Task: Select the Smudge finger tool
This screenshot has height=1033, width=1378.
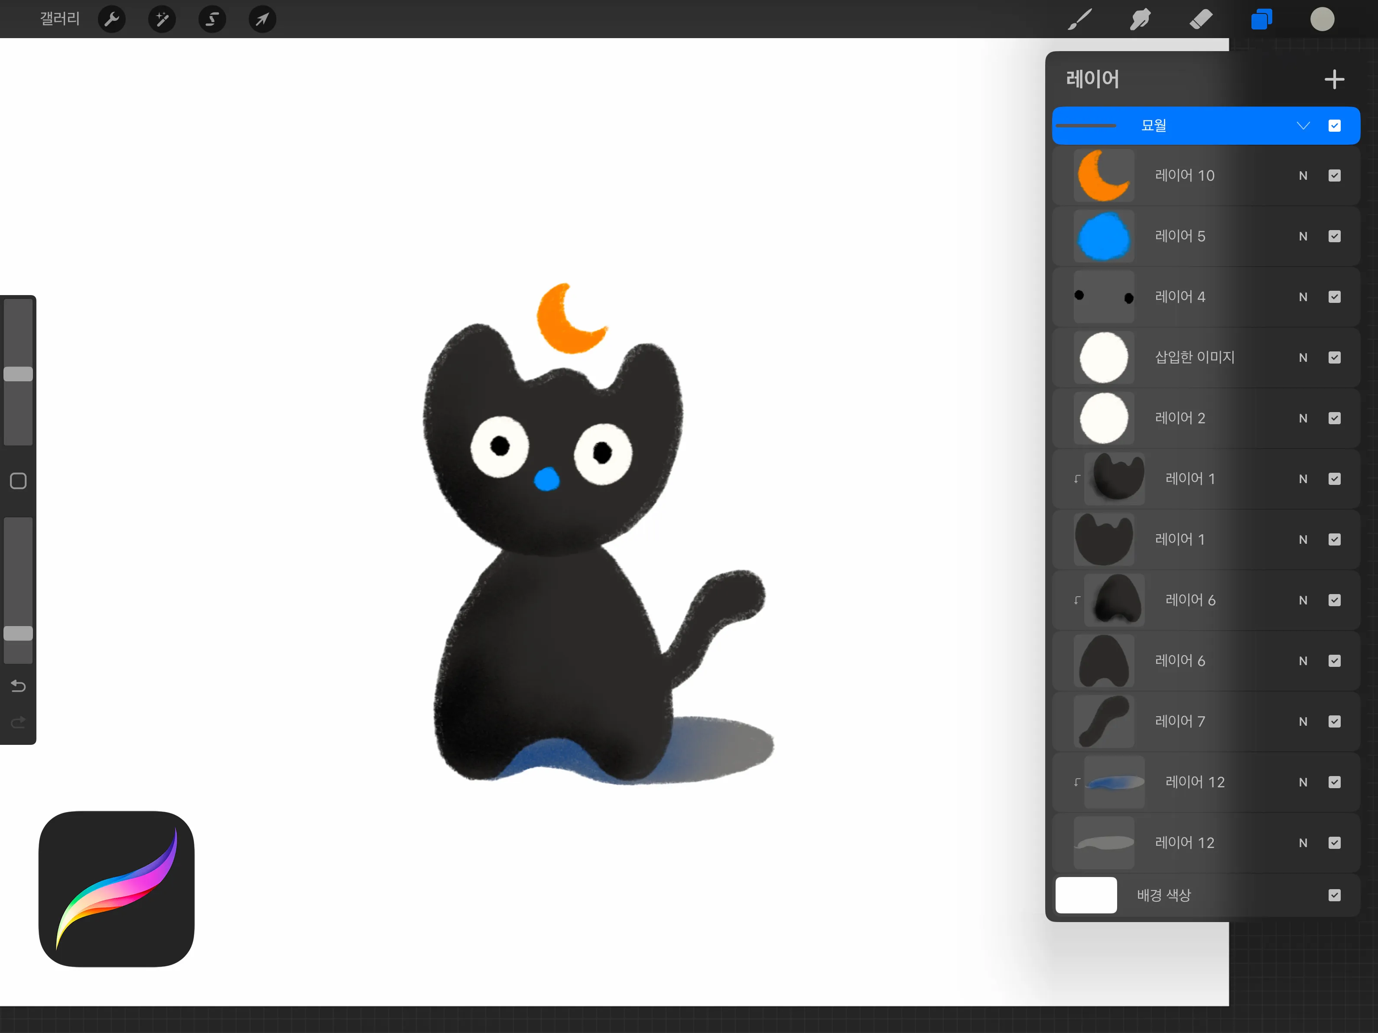Action: 1140,19
